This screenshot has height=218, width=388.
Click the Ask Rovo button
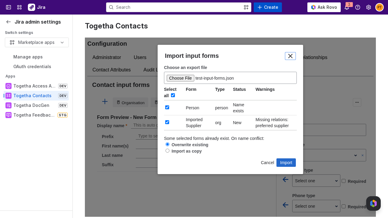pyautogui.click(x=324, y=7)
